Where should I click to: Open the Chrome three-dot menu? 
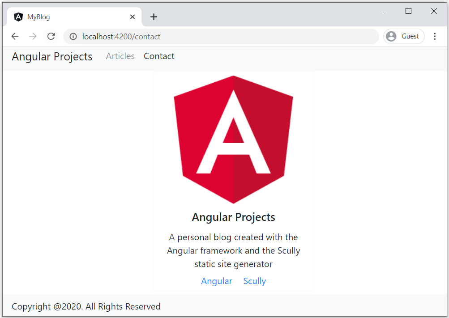(435, 36)
